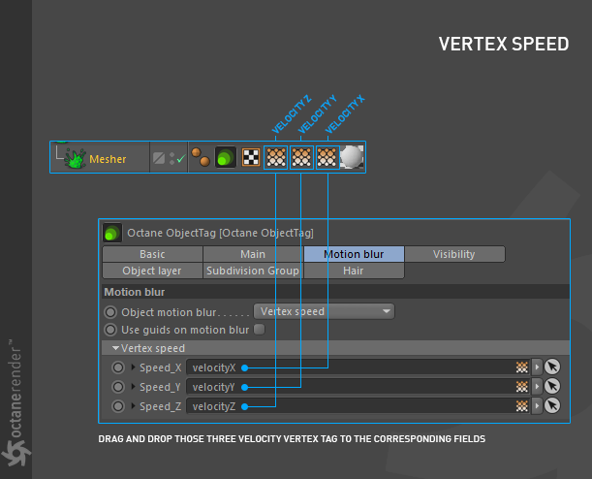Enable Use guids on motion blur checkbox
The height and width of the screenshot is (479, 592).
(x=260, y=330)
